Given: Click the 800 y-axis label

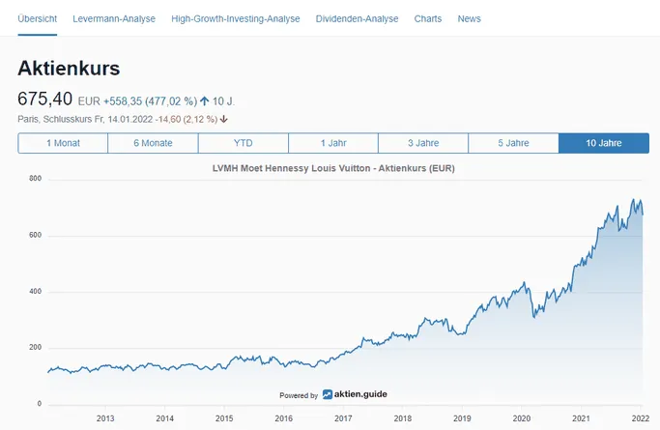Looking at the screenshot, I should click(36, 179).
